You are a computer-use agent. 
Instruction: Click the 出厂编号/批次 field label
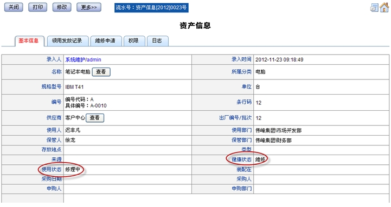[x=235, y=118]
